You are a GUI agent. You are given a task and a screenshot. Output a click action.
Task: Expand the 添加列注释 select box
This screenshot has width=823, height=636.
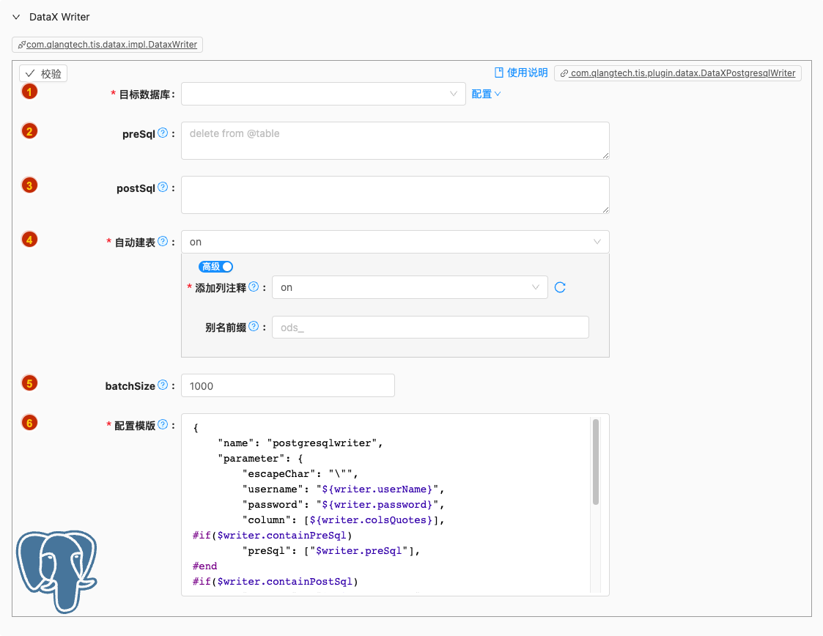coord(410,287)
